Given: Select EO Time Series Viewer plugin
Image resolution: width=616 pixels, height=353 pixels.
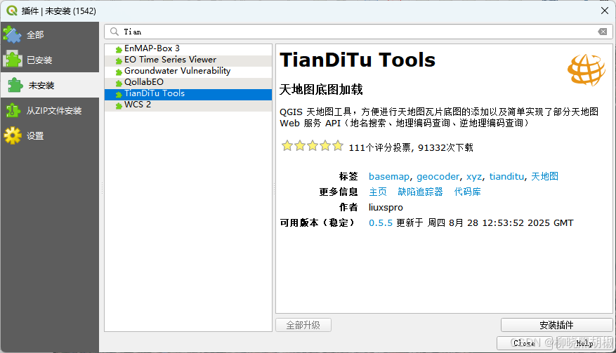Looking at the screenshot, I should click(188, 60).
